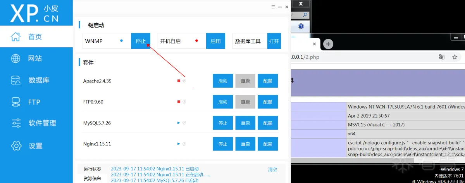Switch to the 运行状态 tab
465x183 pixels.
pos(92,169)
